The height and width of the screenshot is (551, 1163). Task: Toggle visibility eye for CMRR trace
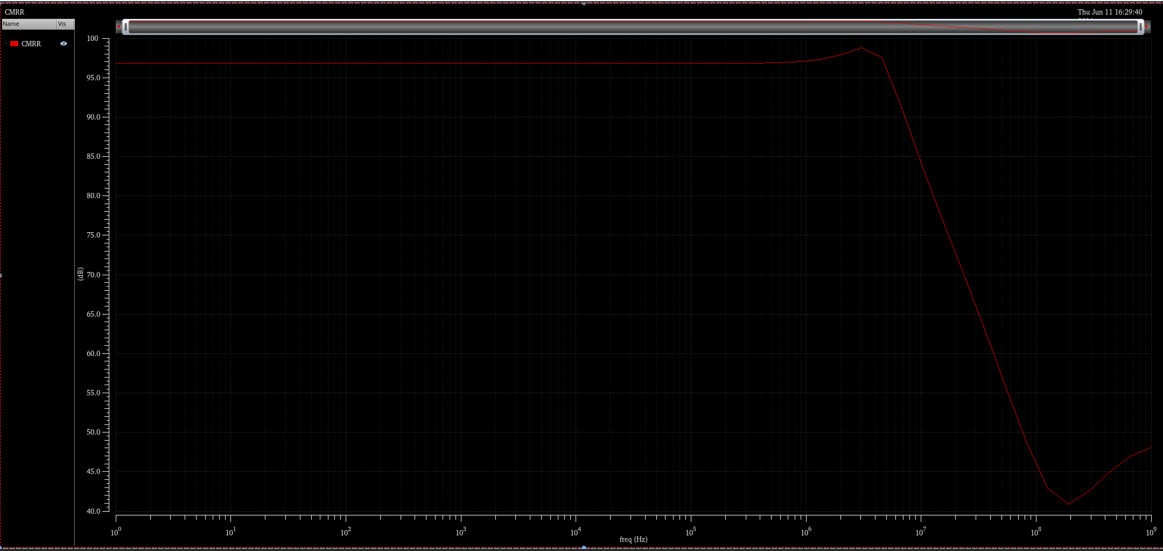coord(64,44)
